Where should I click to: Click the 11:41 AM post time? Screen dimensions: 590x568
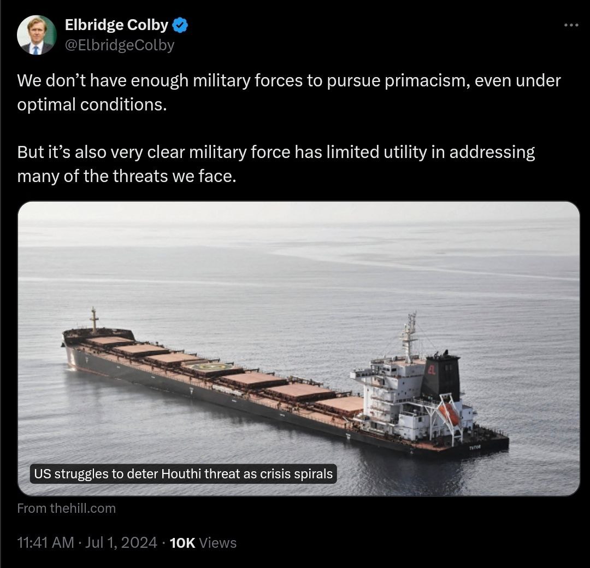pos(45,542)
